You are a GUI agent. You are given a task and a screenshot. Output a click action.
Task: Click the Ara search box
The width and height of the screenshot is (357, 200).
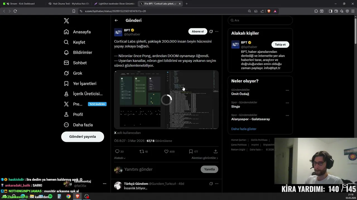(x=260, y=20)
